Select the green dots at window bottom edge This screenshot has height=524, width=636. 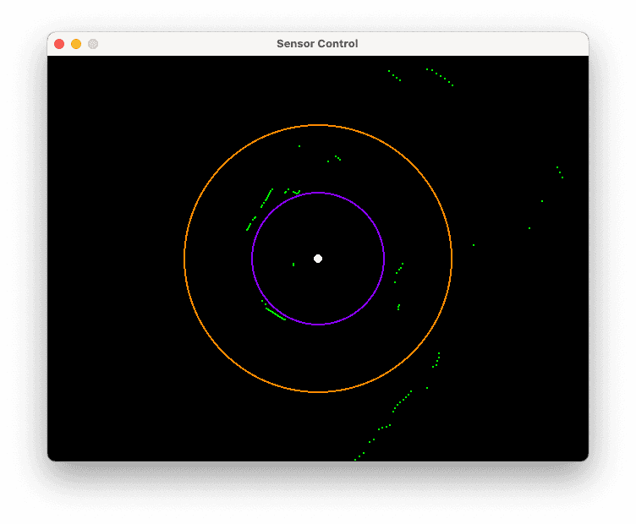point(359,456)
